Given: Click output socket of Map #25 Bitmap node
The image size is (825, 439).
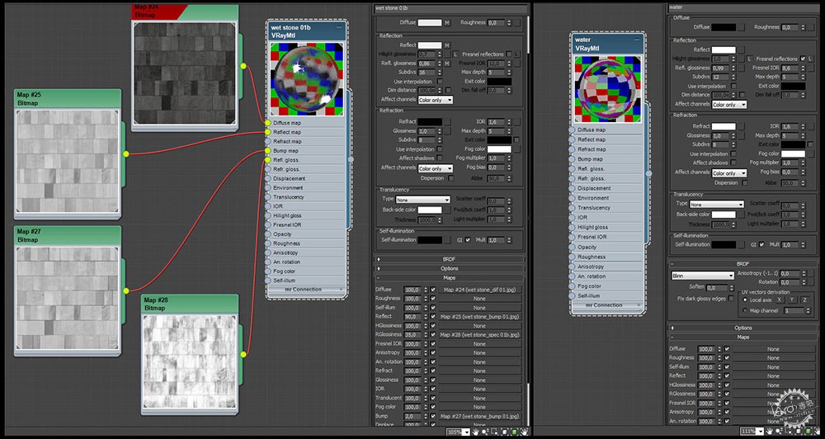Looking at the screenshot, I should pyautogui.click(x=125, y=153).
